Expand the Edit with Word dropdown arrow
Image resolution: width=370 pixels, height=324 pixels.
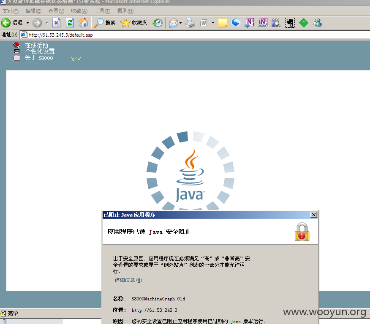pyautogui.click(x=213, y=23)
